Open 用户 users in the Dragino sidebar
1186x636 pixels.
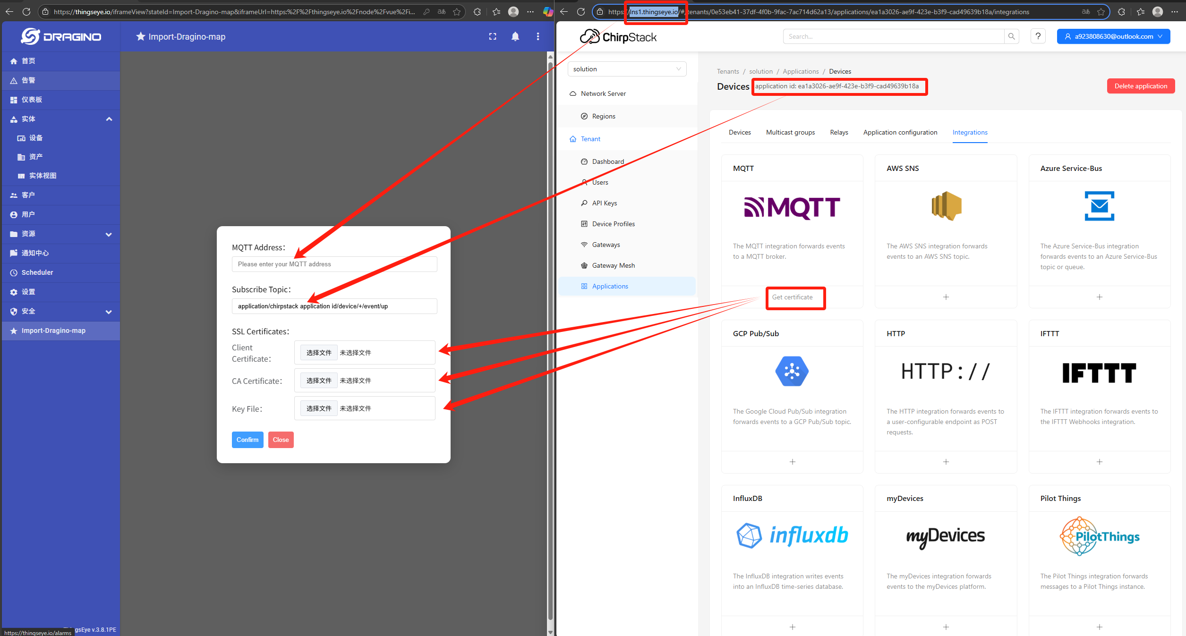(61, 214)
